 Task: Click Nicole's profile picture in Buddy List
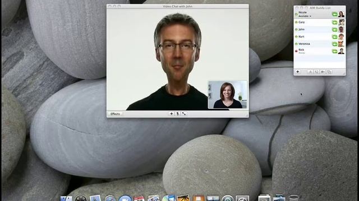click(341, 14)
